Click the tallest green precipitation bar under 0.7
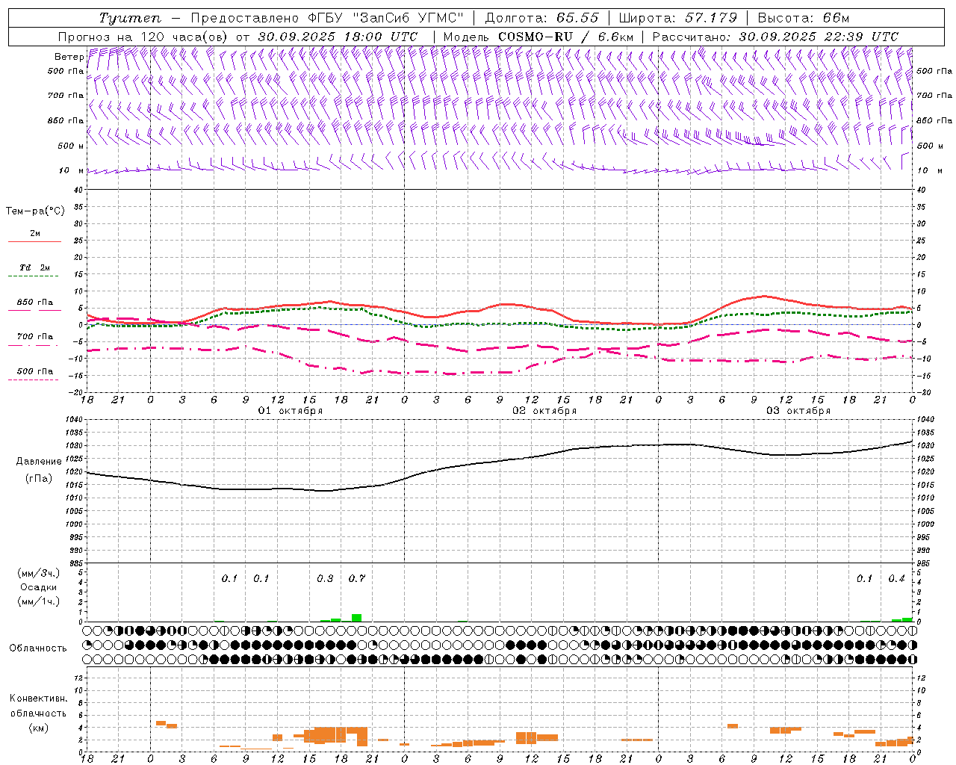Screen dimensions: 956x765 click(357, 618)
